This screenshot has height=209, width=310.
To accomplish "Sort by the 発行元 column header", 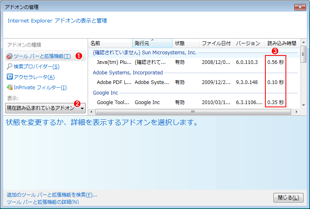I will [152, 43].
